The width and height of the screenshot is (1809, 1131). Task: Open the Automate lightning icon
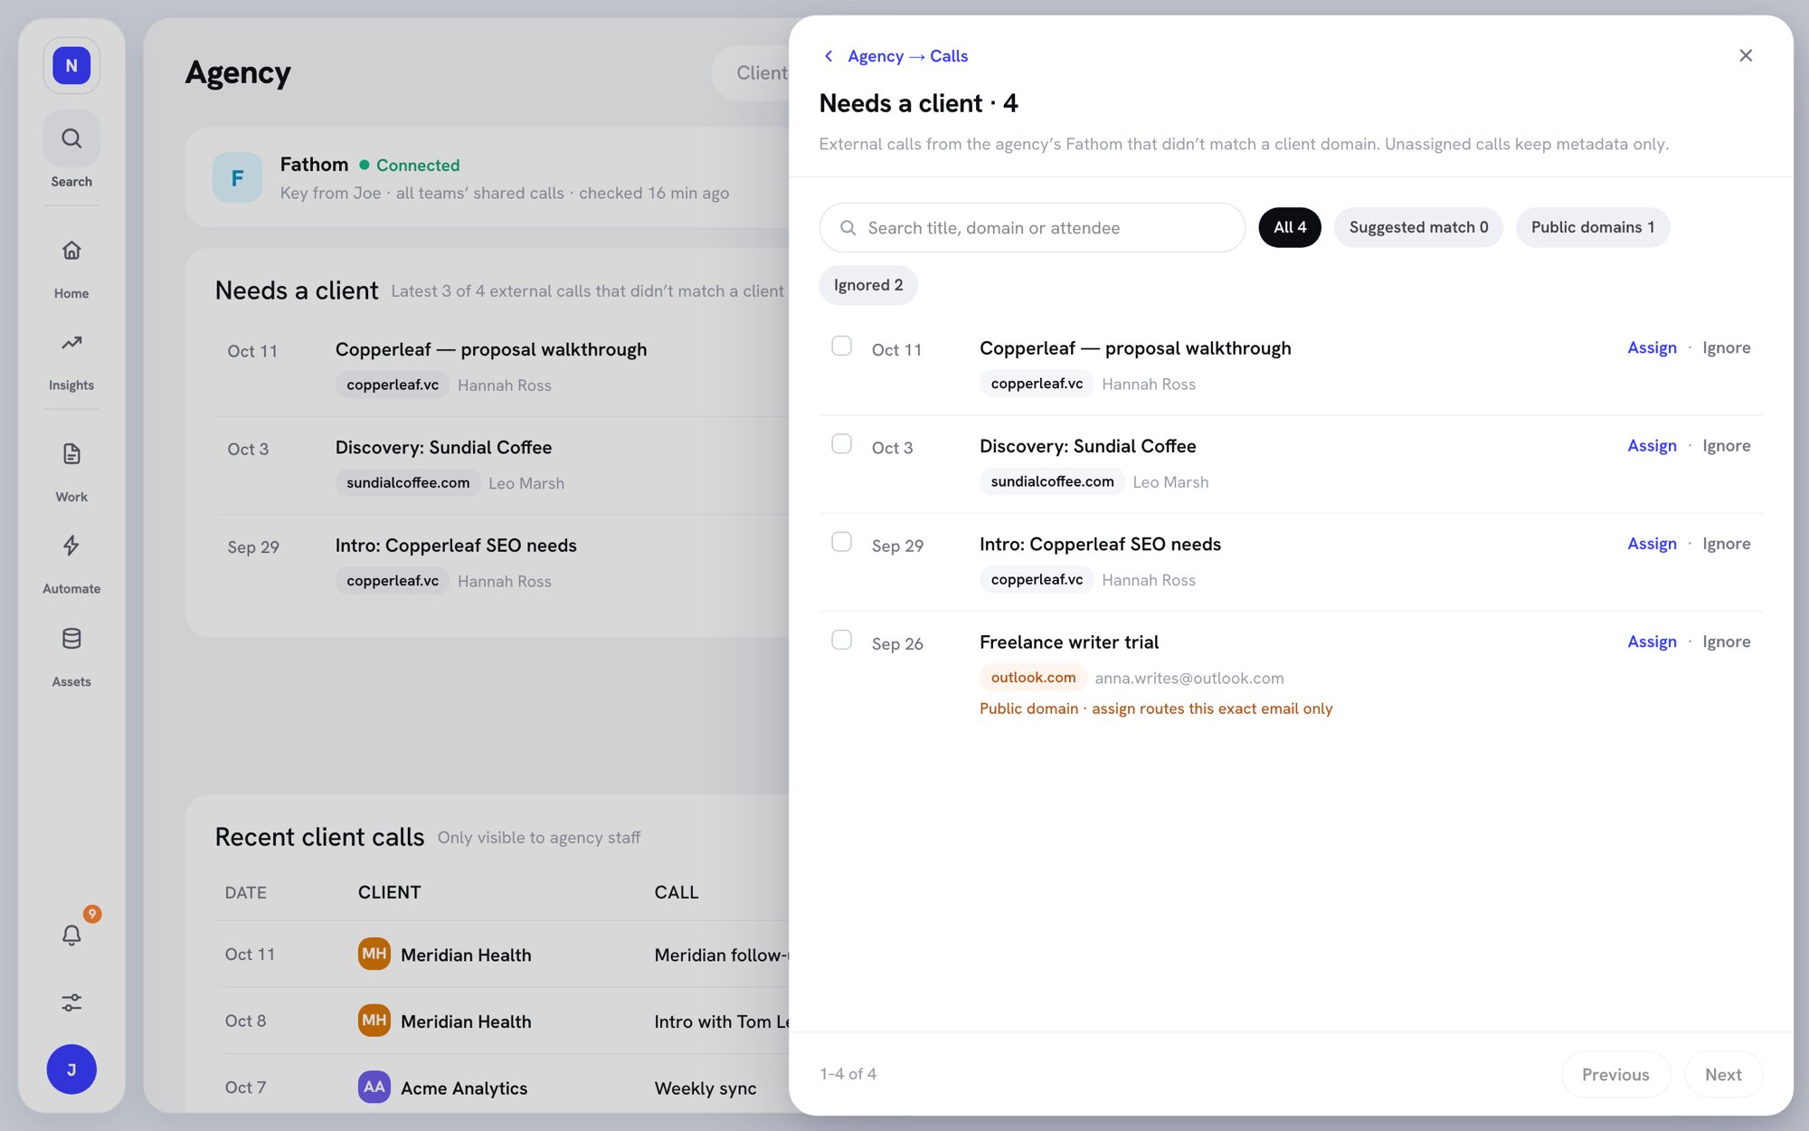click(x=71, y=546)
